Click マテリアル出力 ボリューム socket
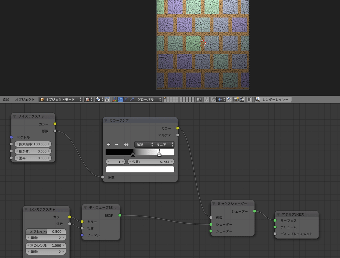 tap(275, 227)
